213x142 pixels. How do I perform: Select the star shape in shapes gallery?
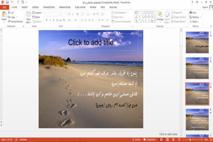coord(152,21)
